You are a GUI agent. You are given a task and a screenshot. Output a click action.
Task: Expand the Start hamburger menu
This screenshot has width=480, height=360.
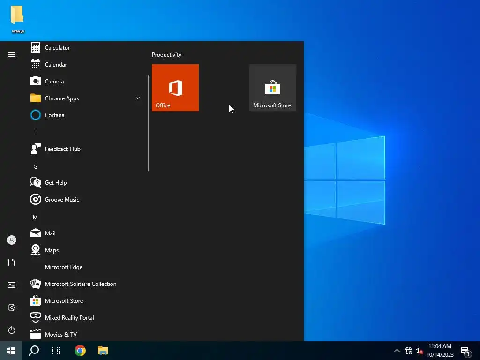(12, 54)
